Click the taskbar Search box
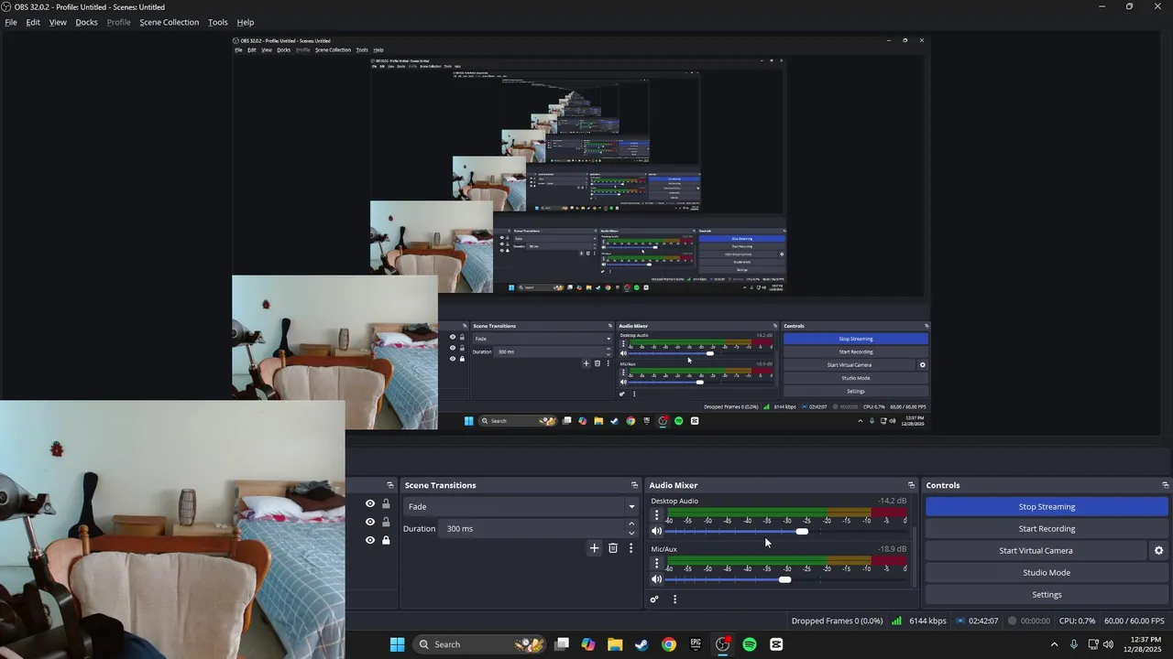Viewport: 1173px width, 659px height. pos(478,644)
